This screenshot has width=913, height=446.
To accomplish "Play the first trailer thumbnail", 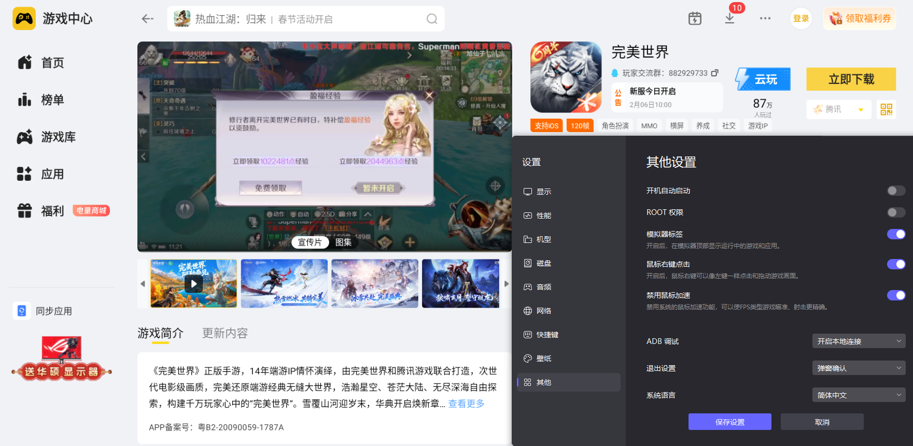I will coord(194,284).
